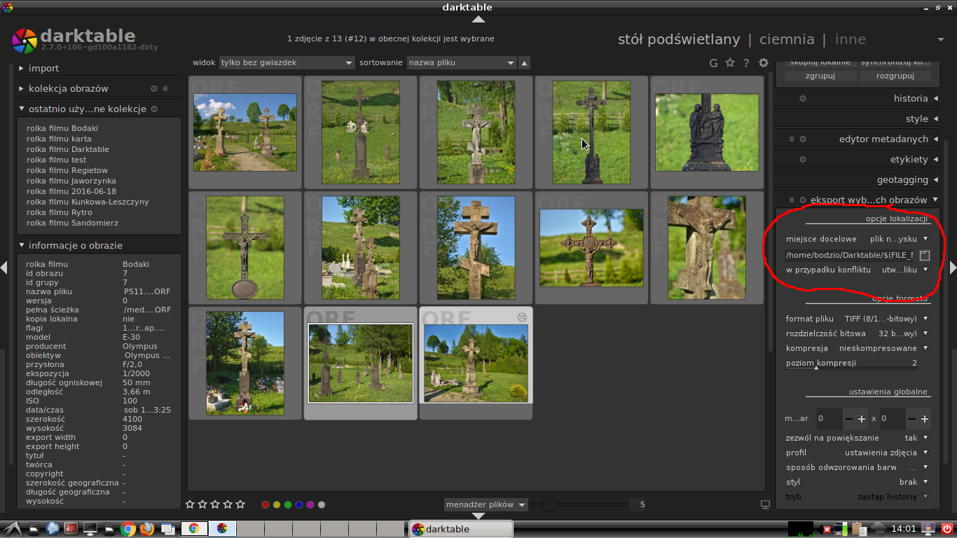The image size is (957, 538).
Task: Open Chrome from the taskbar launcher
Action: [128, 529]
